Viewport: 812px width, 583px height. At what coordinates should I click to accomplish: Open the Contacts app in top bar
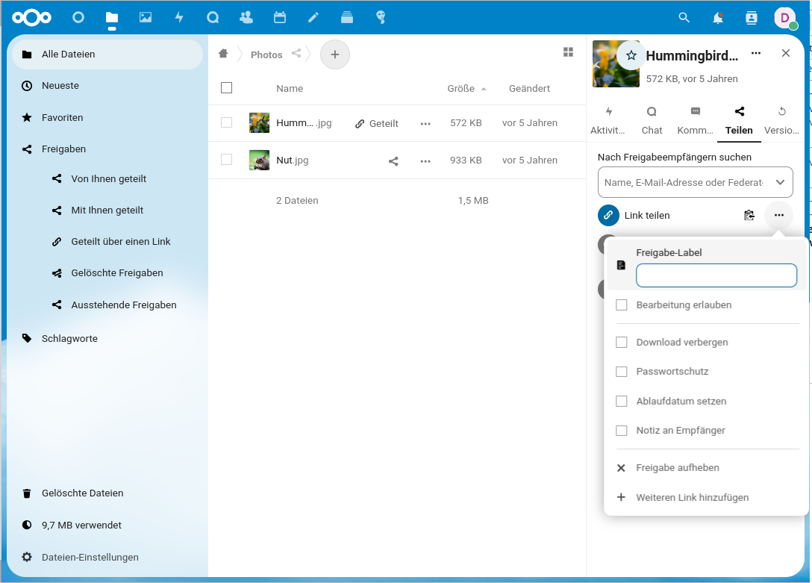246,17
